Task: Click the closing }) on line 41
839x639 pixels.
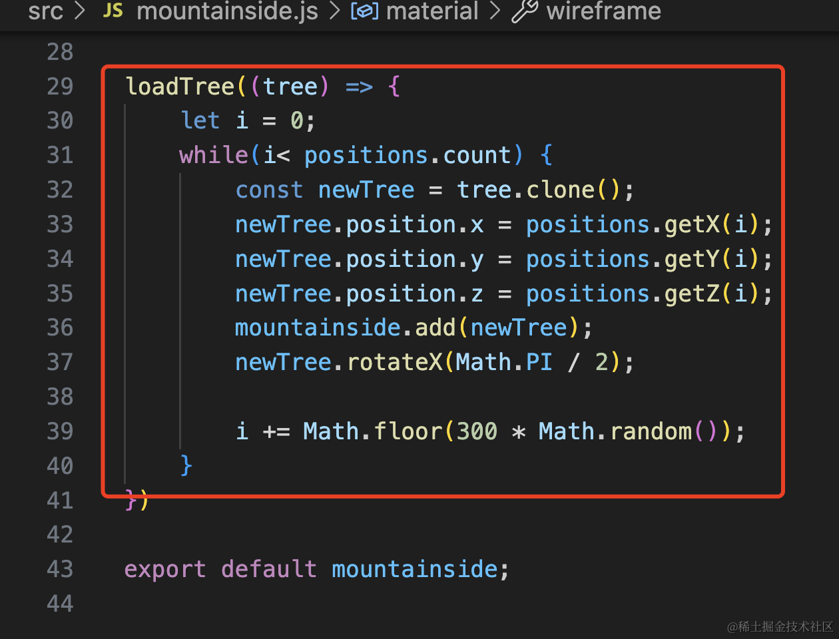Action: [137, 500]
